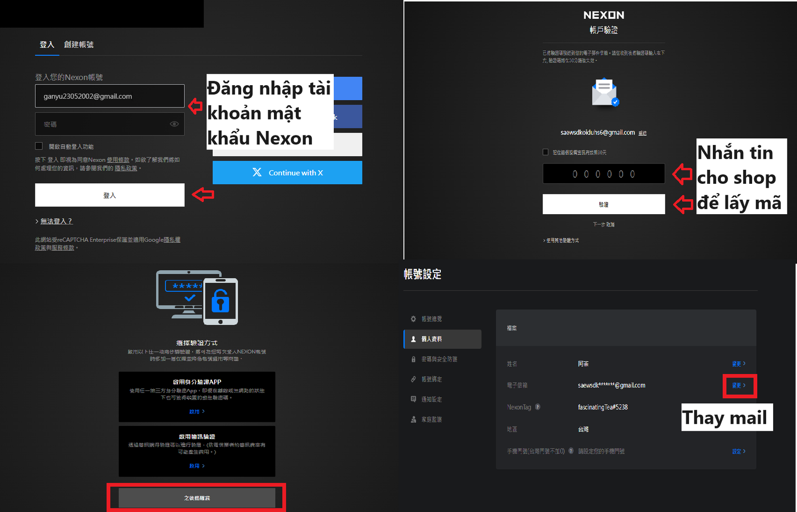The height and width of the screenshot is (512, 797).
Task: Open 通知設定 notification settings menu
Action: (x=432, y=399)
